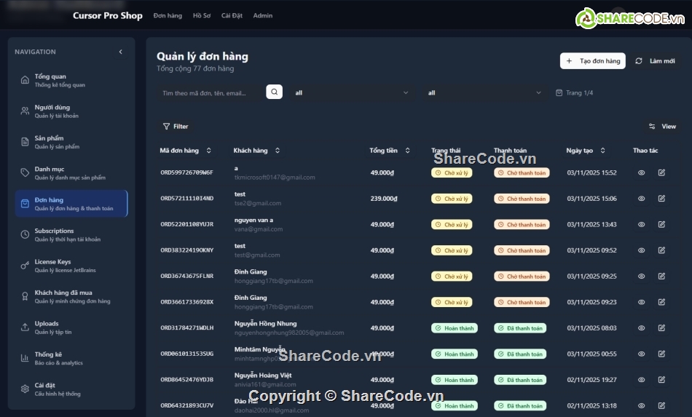The image size is (692, 417).
Task: Open Đơn hàng in top navigation
Action: pos(168,15)
